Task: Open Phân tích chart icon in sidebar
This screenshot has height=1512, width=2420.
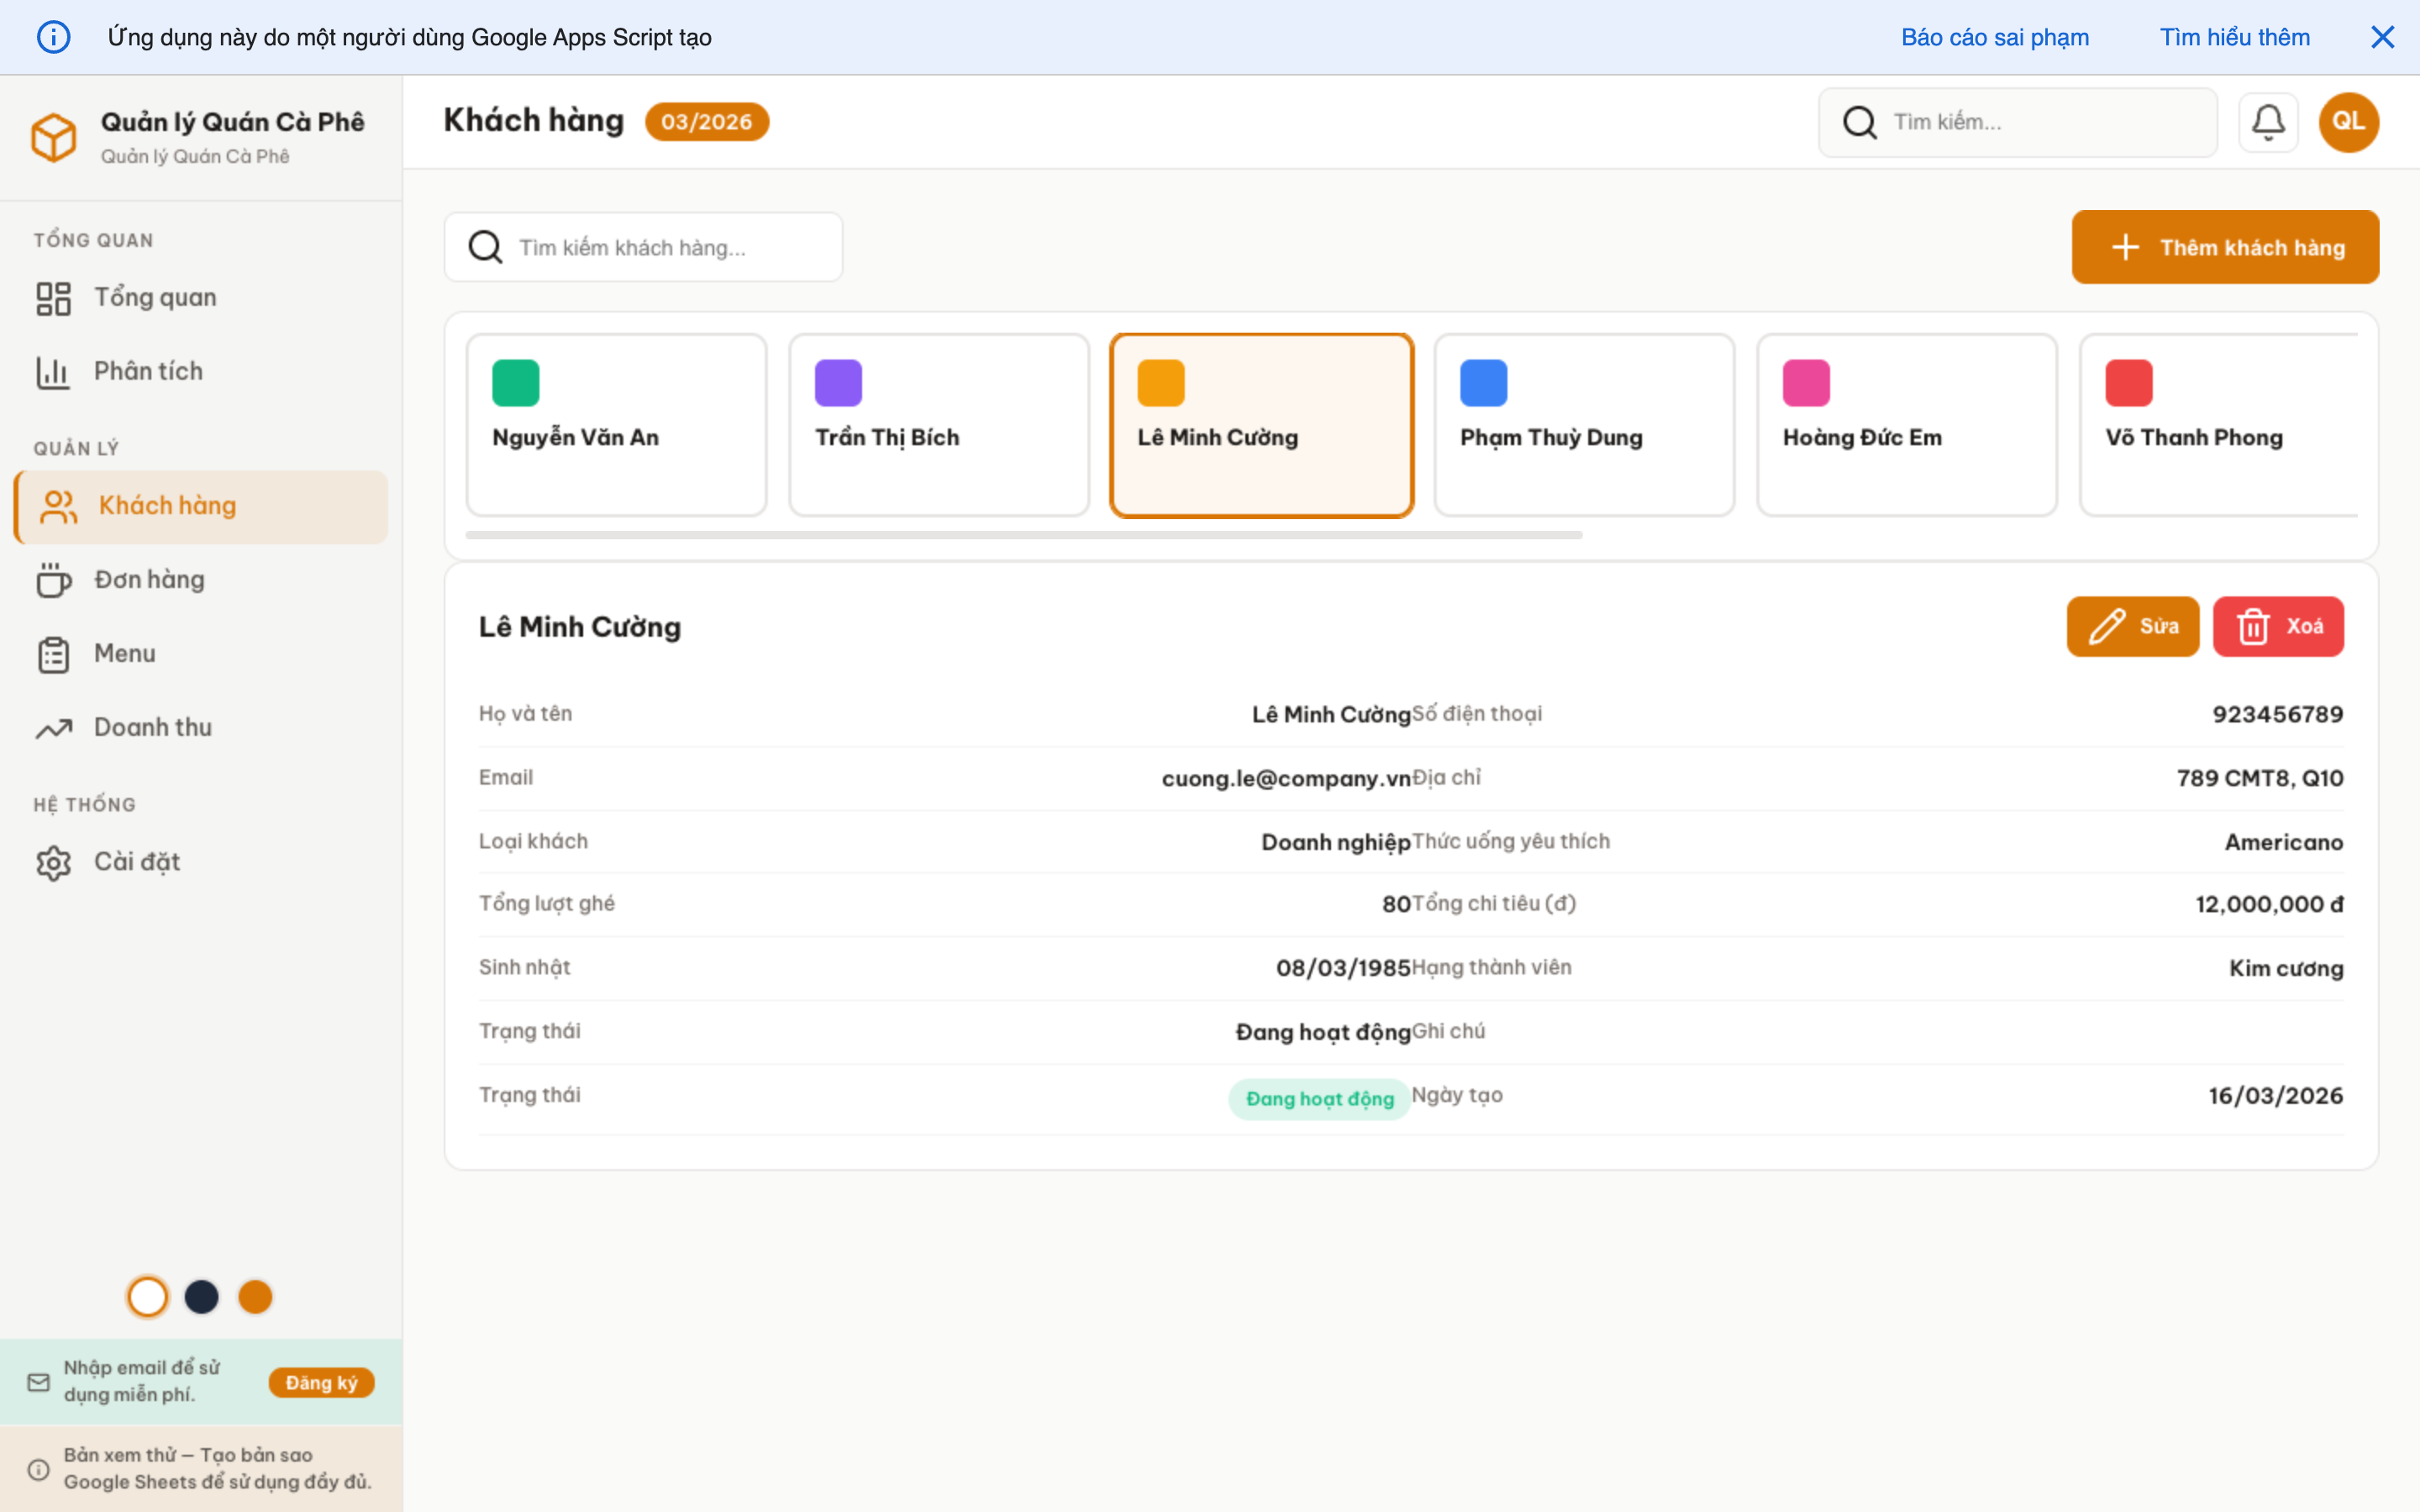Action: 53,372
